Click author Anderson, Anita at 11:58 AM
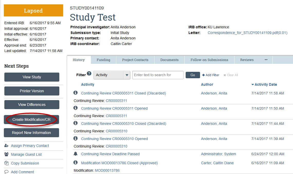 point(214,93)
